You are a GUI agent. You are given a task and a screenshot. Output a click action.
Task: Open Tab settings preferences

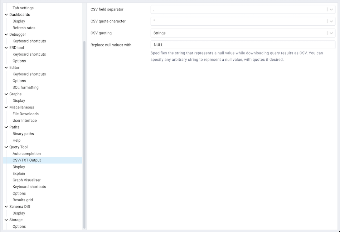point(23,8)
